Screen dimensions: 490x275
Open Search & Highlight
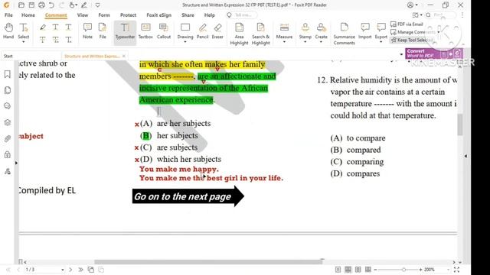260,34
